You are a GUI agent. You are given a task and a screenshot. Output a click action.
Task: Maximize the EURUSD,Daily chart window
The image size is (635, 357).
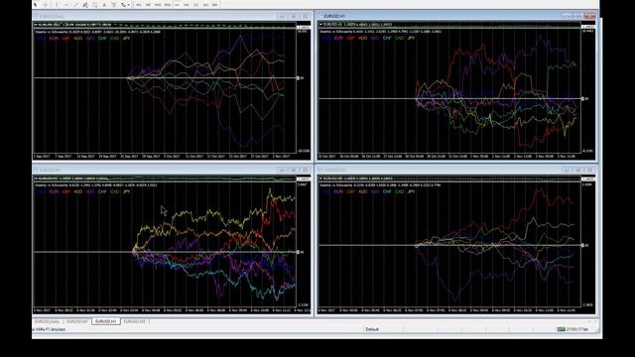point(294,16)
